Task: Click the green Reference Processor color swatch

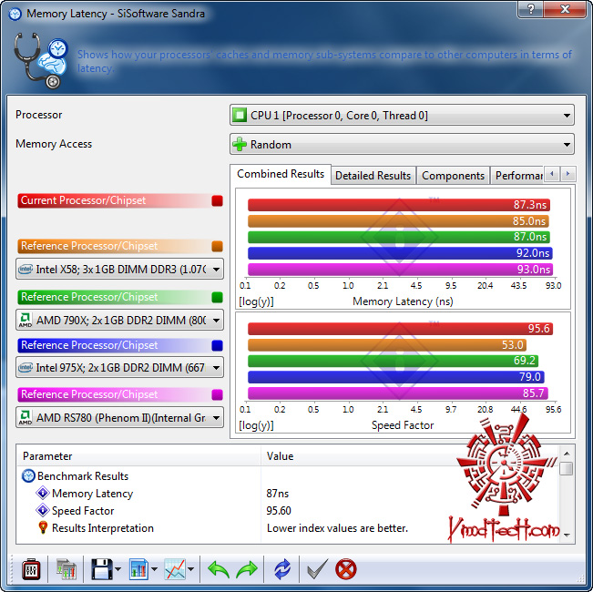Action: coord(217,297)
